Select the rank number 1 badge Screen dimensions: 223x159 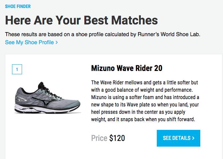pyautogui.click(x=17, y=70)
